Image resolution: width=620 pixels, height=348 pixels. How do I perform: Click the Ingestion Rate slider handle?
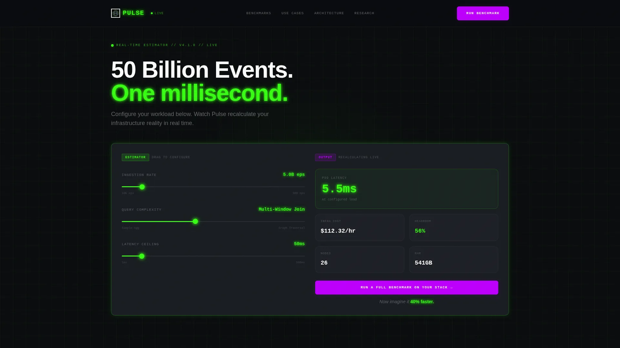[142, 187]
